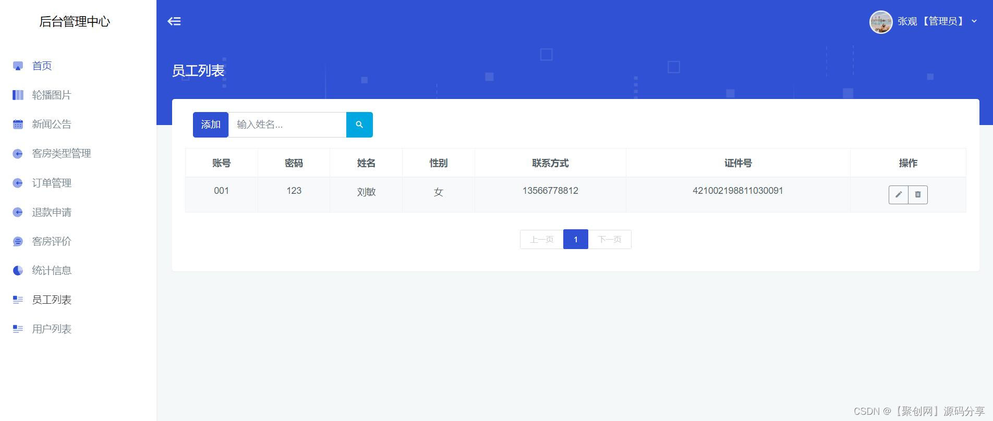Click the 密码 column header
The height and width of the screenshot is (421, 993).
[x=294, y=163]
